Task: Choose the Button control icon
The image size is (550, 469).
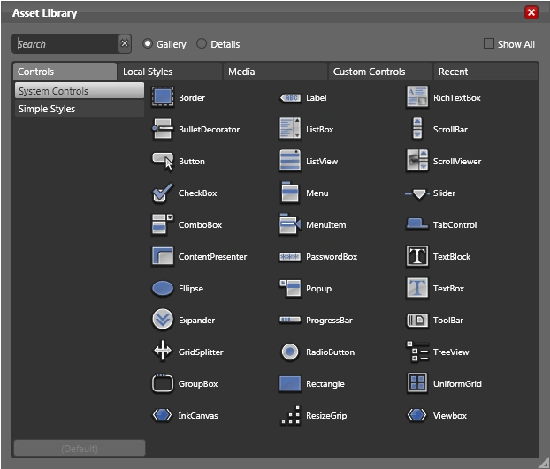Action: tap(163, 161)
